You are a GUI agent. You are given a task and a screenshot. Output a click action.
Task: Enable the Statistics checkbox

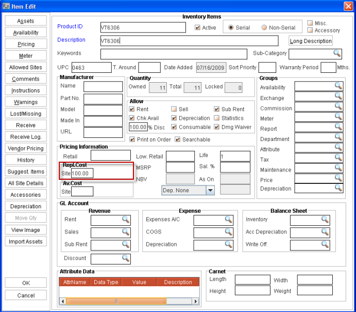[216, 118]
